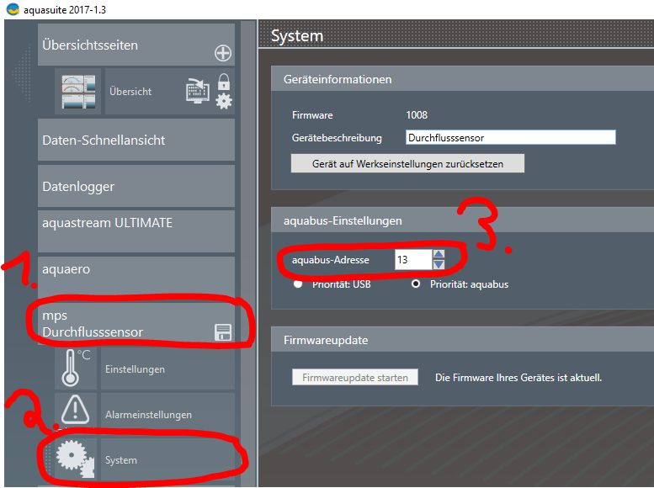
Task: Open the Datenlogger menu item
Action: coord(135,186)
